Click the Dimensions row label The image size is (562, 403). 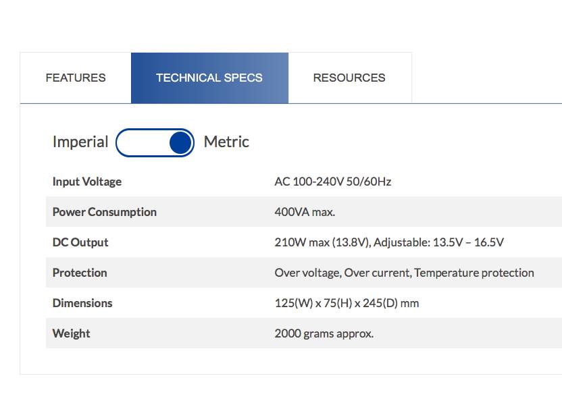pyautogui.click(x=82, y=303)
